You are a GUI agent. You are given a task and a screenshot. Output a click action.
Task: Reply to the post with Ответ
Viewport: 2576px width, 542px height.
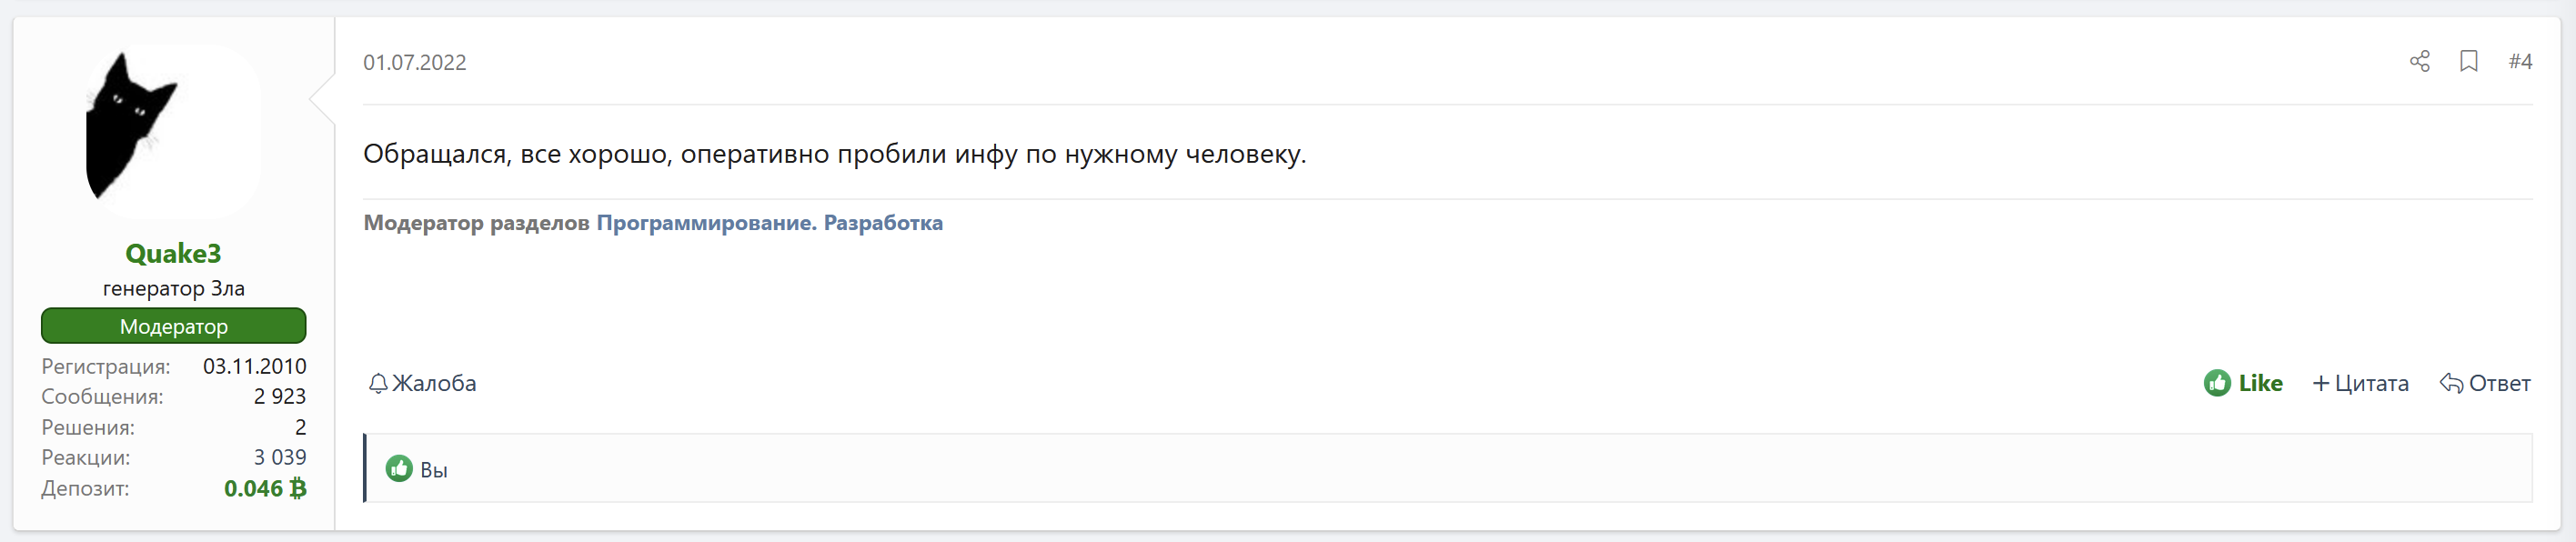[x=2485, y=383]
